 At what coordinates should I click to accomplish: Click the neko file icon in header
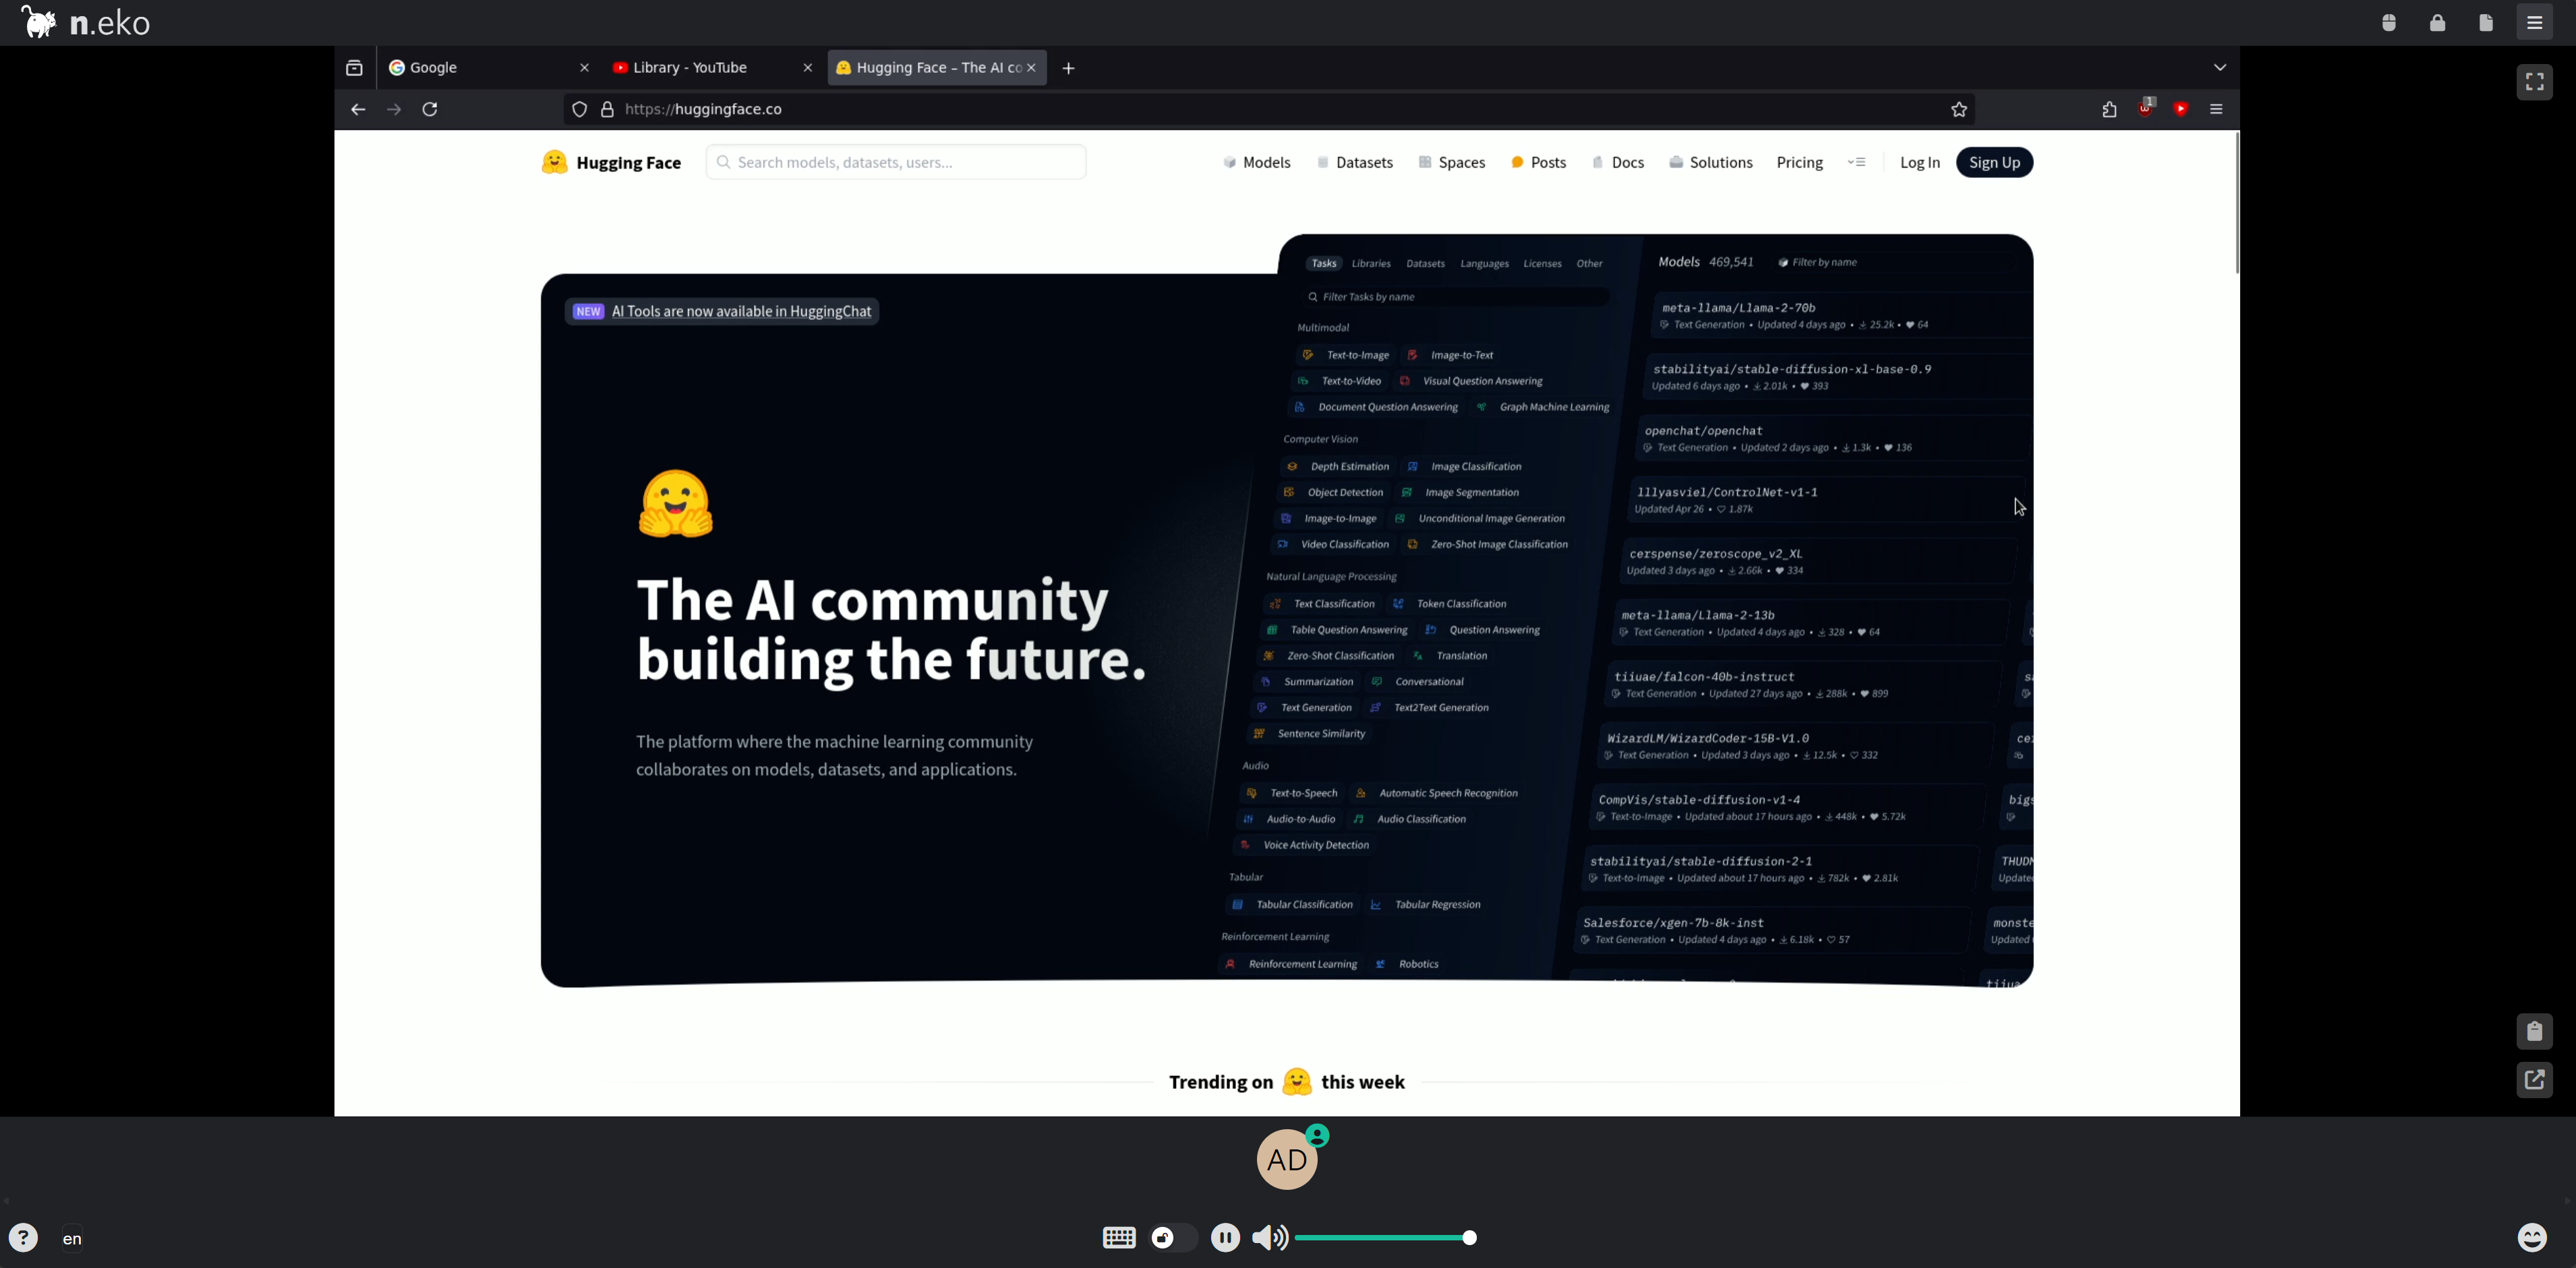(x=2486, y=22)
